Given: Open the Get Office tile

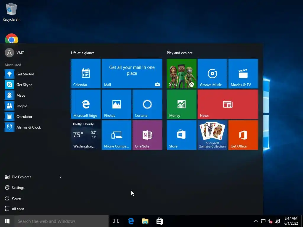Looking at the screenshot, I should (243, 135).
